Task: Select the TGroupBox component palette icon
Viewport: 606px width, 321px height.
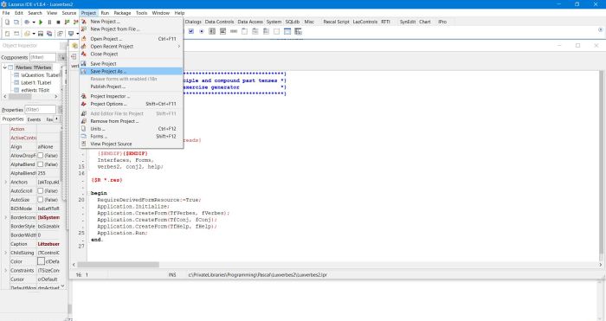Action: [244, 31]
